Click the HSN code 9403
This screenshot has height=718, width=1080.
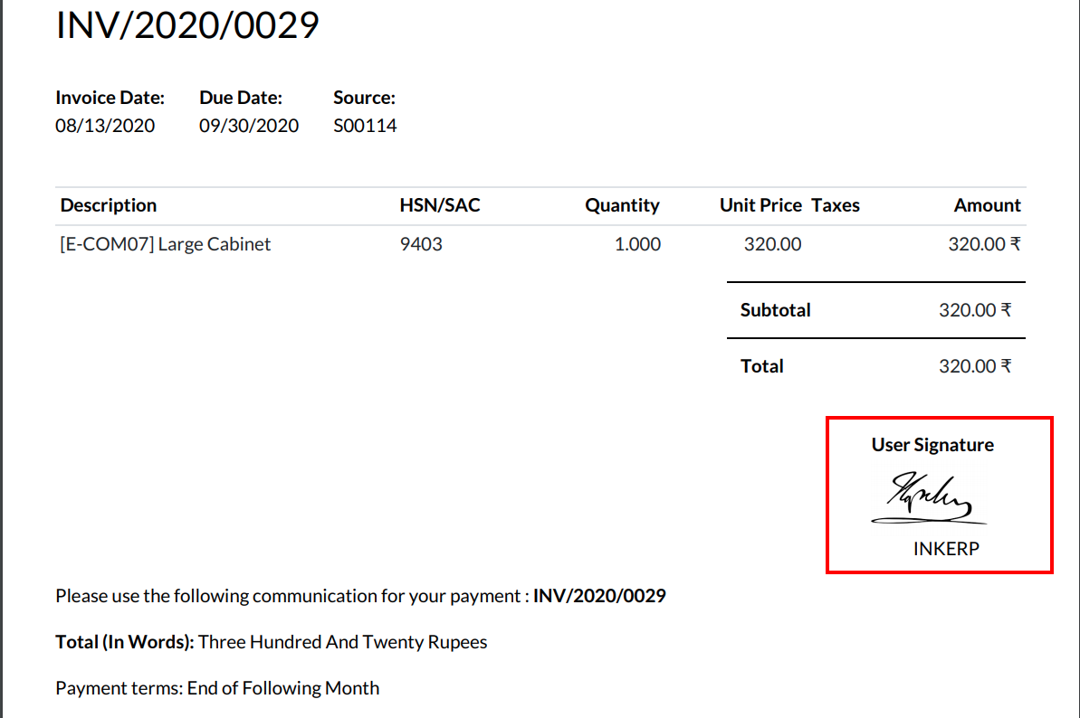(421, 244)
